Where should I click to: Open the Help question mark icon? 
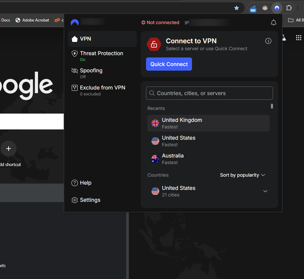point(75,183)
